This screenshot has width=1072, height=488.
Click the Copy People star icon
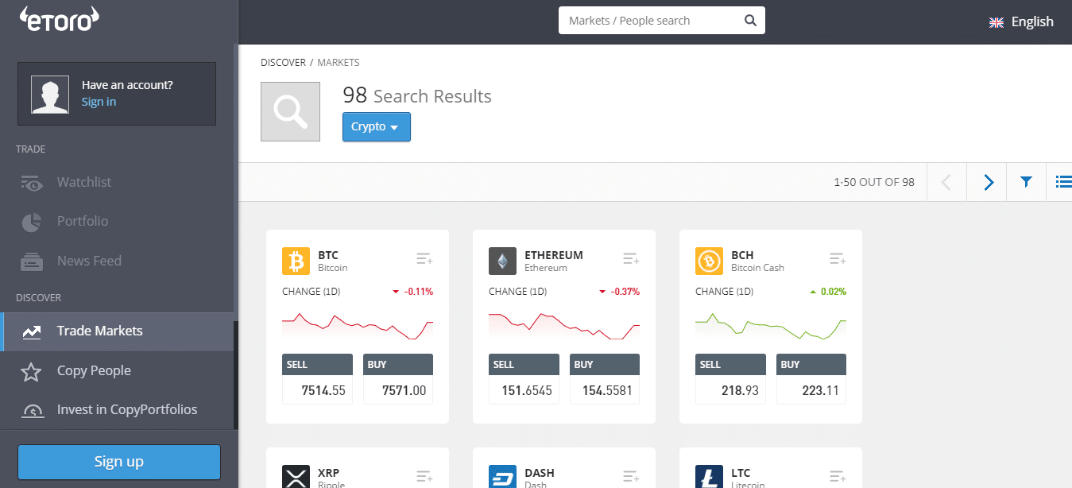point(31,371)
